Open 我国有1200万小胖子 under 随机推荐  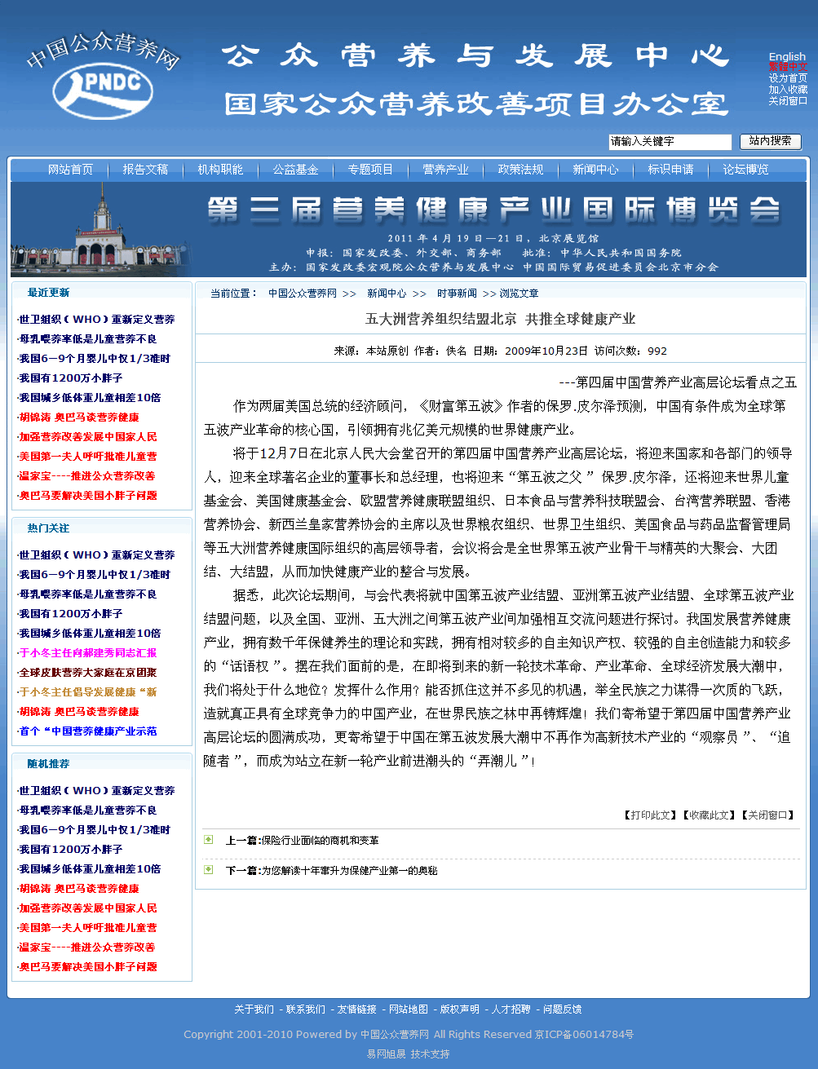pos(71,850)
